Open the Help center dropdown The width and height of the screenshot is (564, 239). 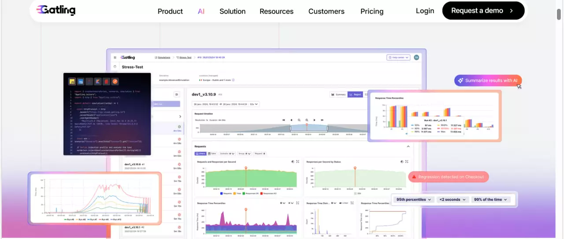tap(398, 57)
